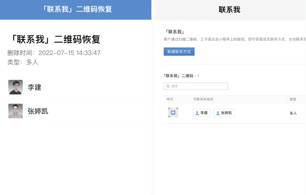Click the 新建联系方式 button

pyautogui.click(x=179, y=51)
